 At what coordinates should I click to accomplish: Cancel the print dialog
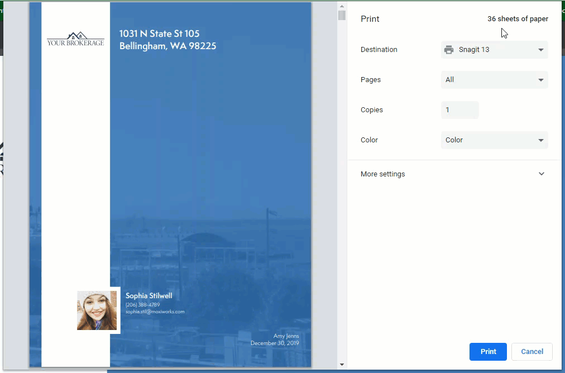coord(532,352)
